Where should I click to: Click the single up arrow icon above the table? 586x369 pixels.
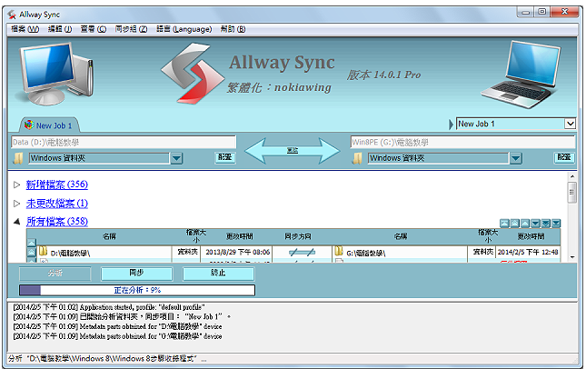[525, 224]
